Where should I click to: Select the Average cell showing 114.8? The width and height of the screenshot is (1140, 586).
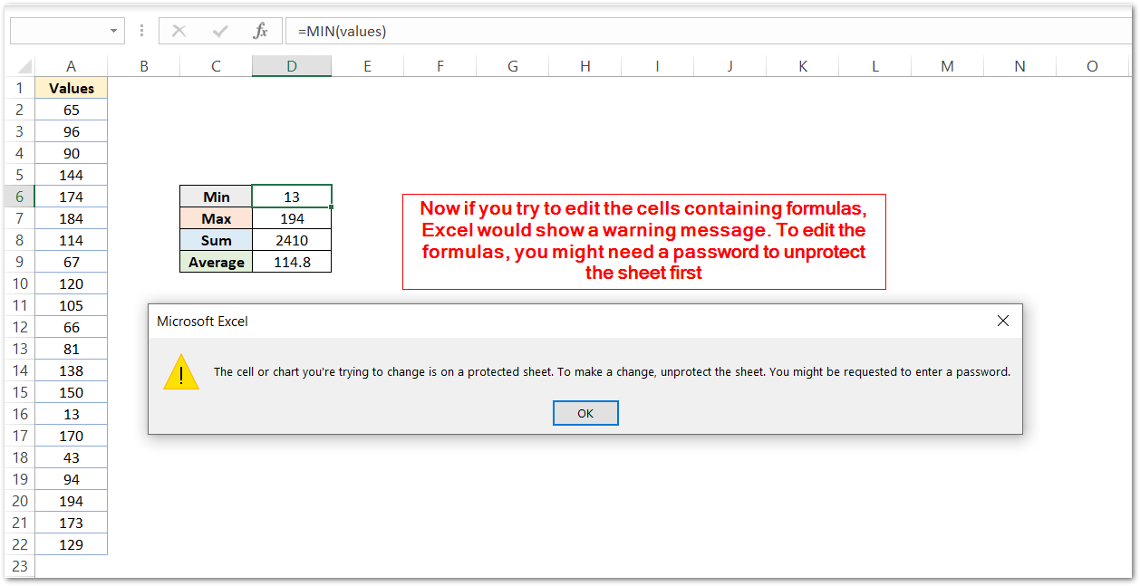pyautogui.click(x=291, y=261)
